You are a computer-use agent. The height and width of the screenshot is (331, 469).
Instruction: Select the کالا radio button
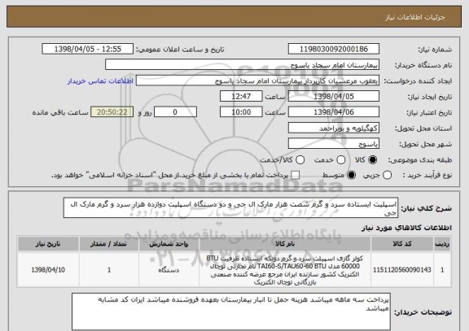pyautogui.click(x=372, y=160)
